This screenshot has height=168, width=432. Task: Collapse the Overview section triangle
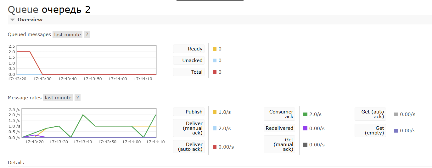tap(12, 20)
